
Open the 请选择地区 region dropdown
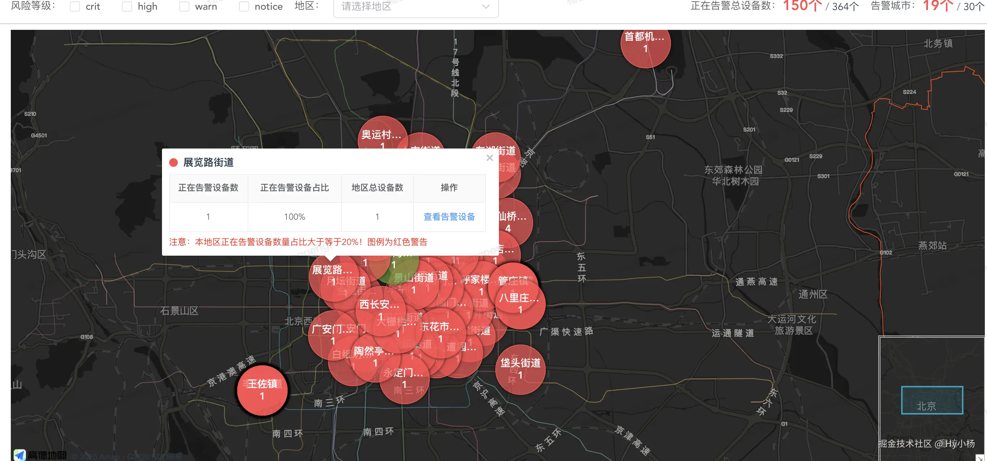coord(406,6)
